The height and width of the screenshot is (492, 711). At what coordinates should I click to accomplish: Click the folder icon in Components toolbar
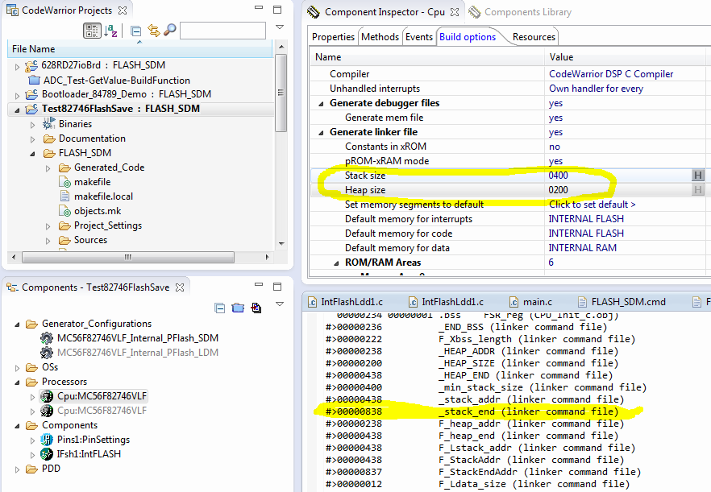click(238, 308)
